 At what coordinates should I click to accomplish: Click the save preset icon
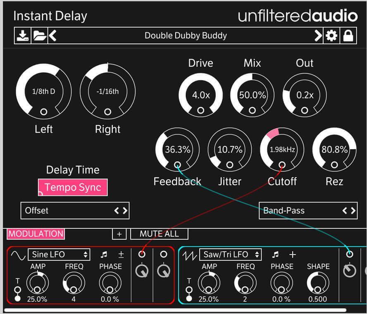tap(22, 36)
